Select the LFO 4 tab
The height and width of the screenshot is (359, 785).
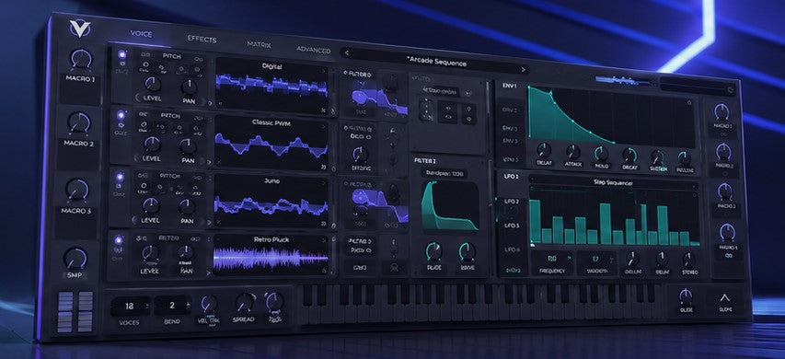pos(512,249)
